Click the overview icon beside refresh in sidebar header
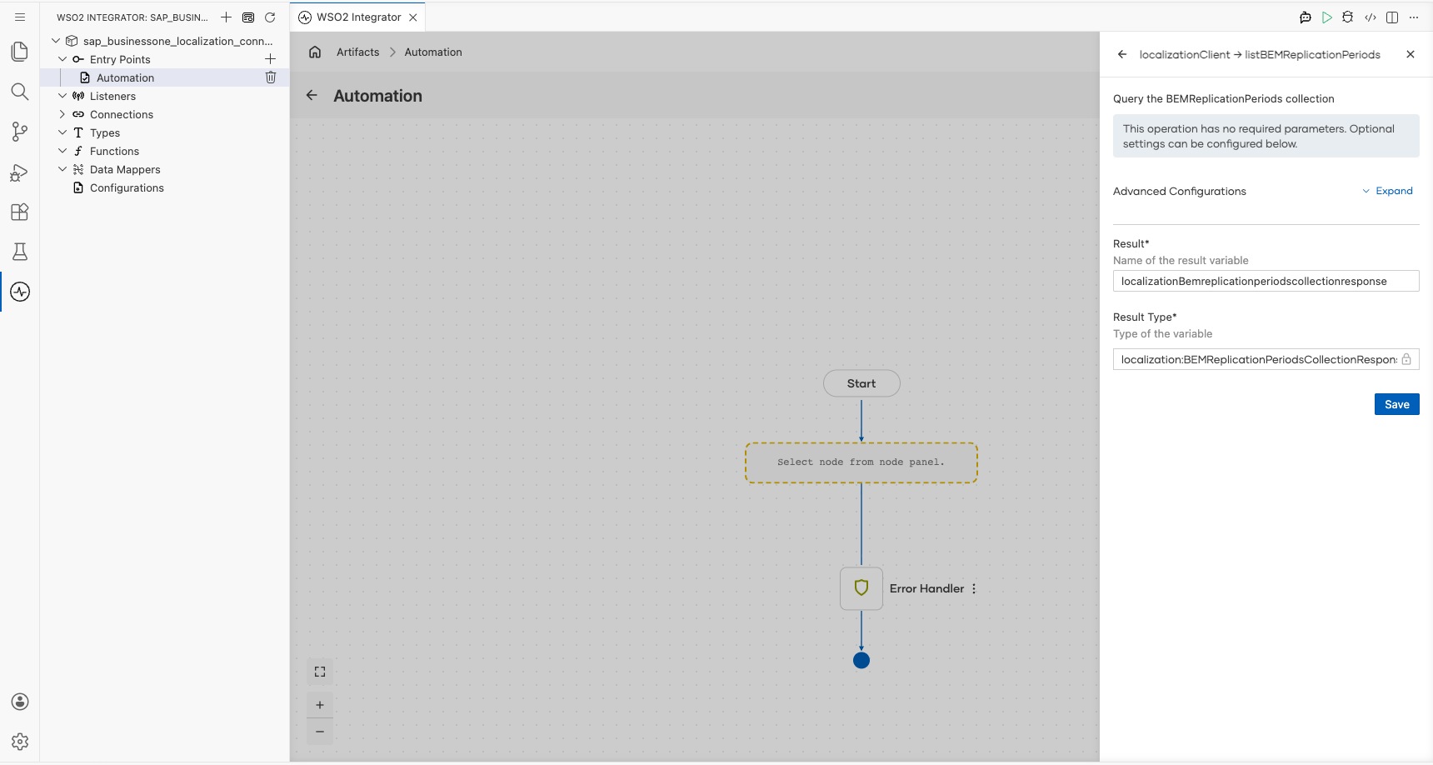 pos(248,17)
